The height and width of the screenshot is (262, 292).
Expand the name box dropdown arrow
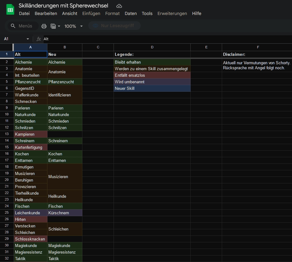pos(28,39)
